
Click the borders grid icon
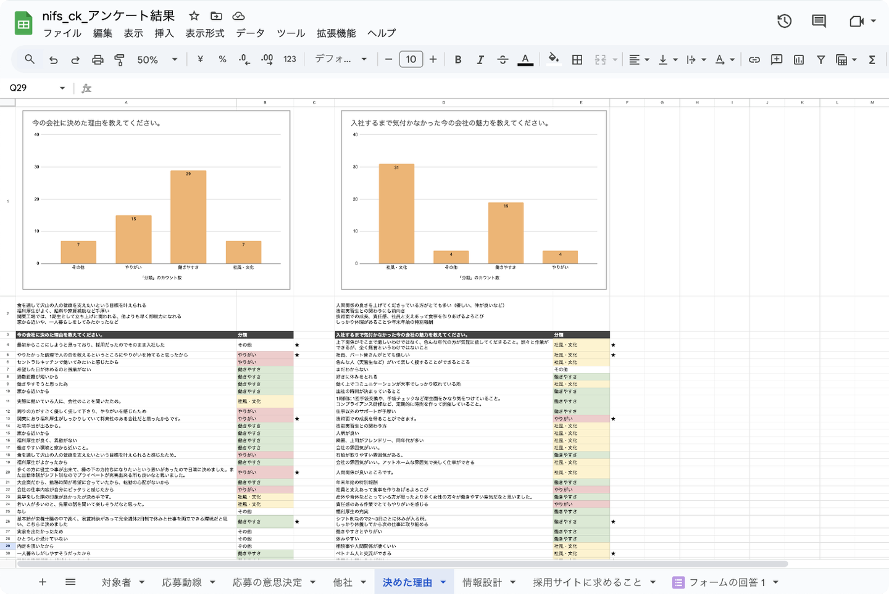[x=577, y=60]
